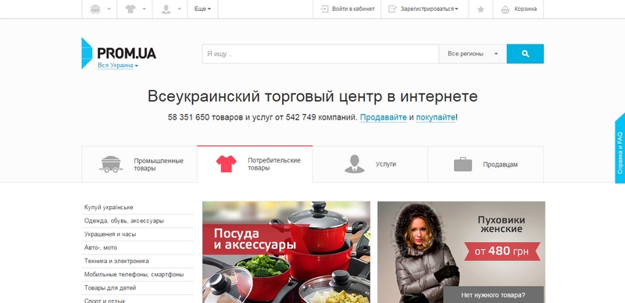Screen dimensions: 625x303
Task: Click the PROM.UA logo
Action: 119,53
